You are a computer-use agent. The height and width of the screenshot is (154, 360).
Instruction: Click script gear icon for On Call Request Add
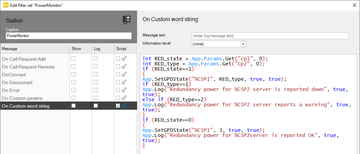pyautogui.click(x=124, y=59)
